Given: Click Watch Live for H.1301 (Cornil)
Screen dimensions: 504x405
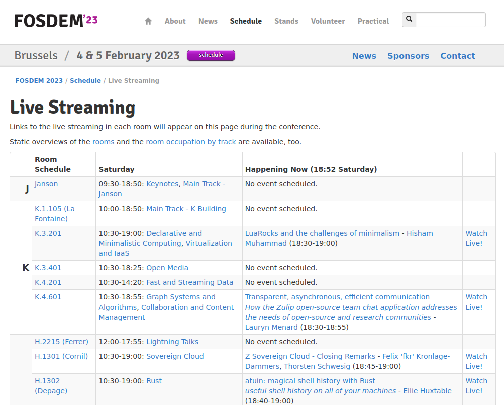Looking at the screenshot, I should coord(476,361).
